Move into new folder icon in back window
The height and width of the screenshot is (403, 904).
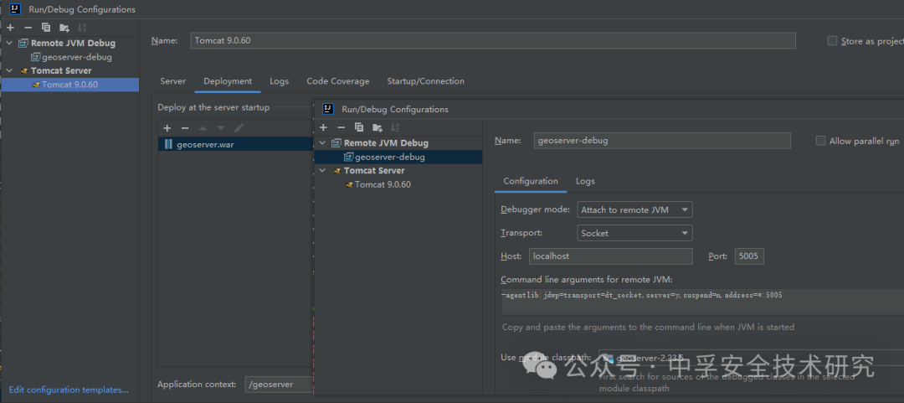[x=64, y=27]
